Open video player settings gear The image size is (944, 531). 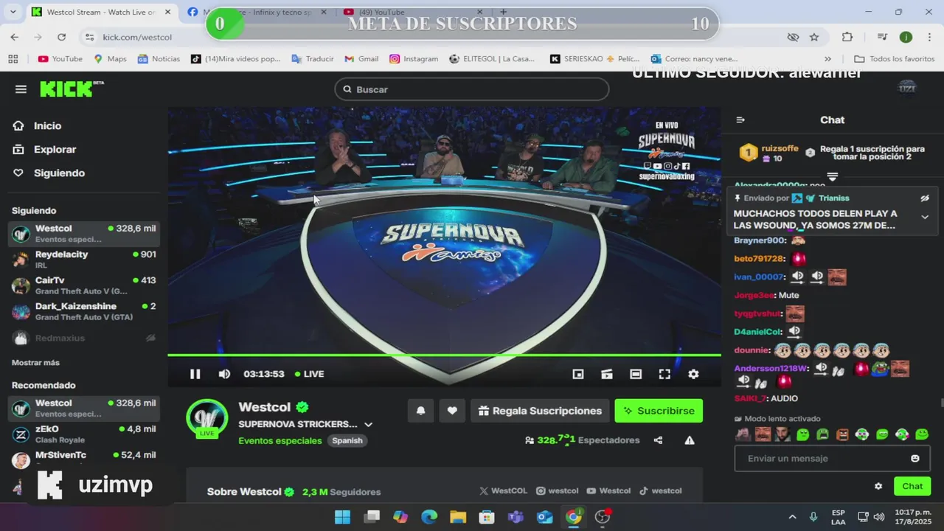[693, 374]
